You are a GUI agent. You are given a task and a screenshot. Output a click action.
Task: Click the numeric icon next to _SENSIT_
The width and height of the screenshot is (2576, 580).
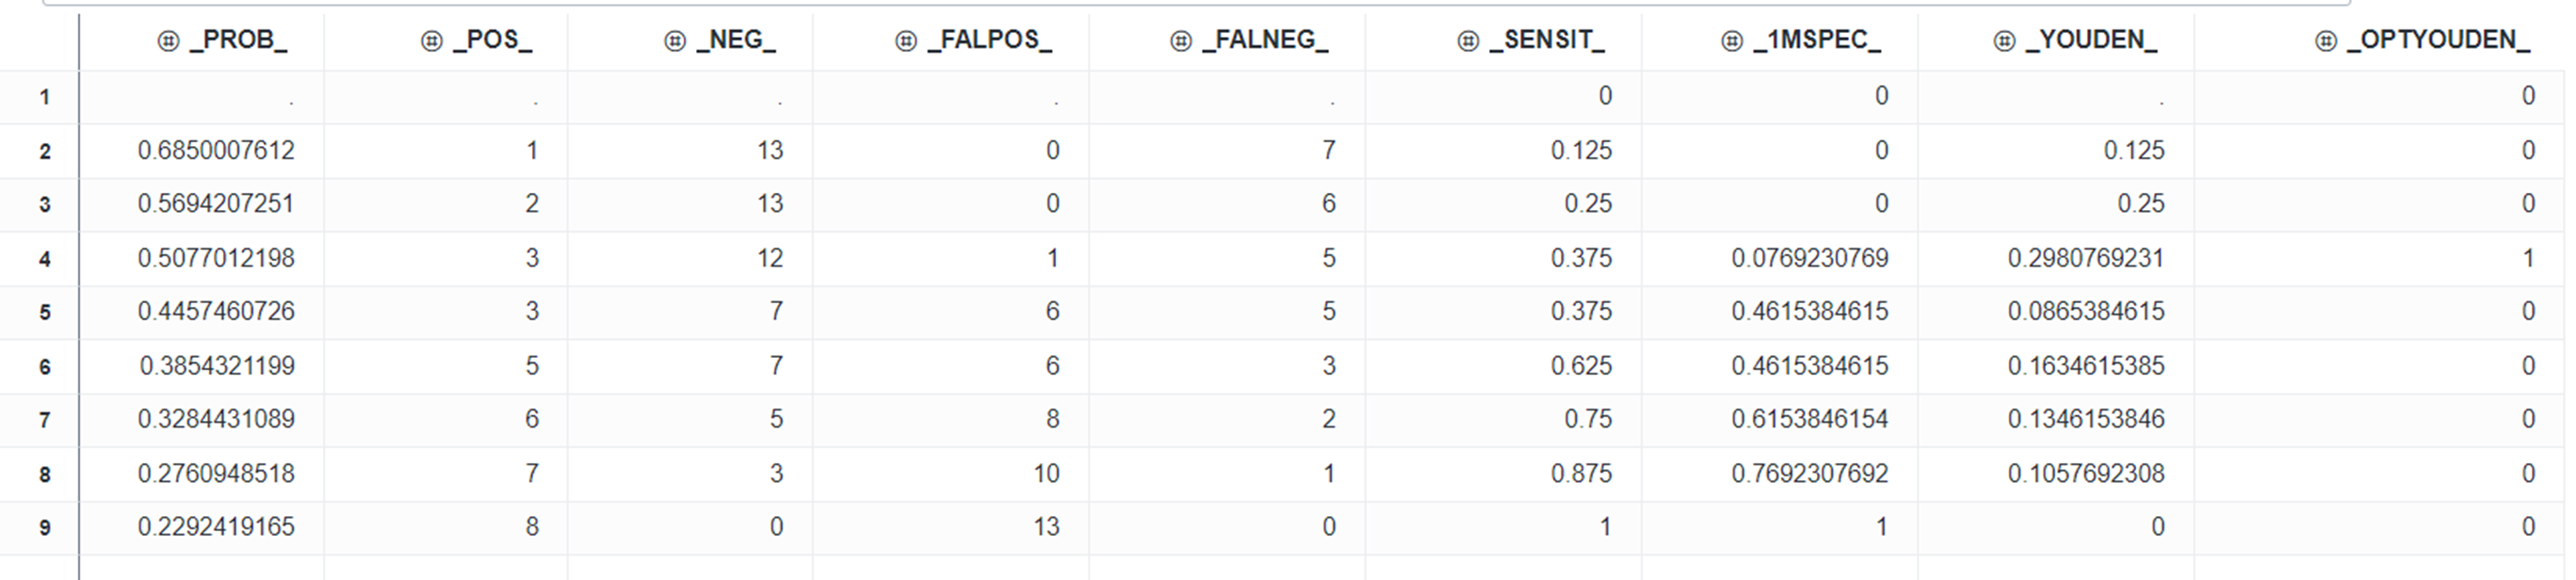click(1468, 40)
